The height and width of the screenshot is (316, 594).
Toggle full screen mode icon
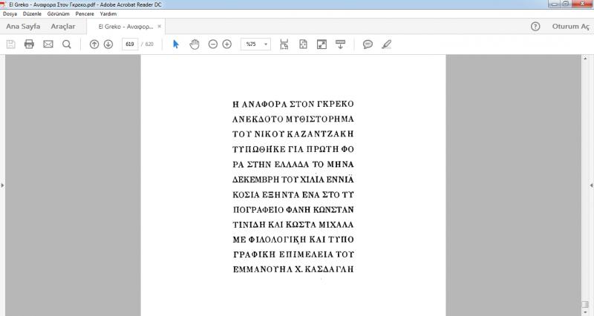pyautogui.click(x=322, y=45)
